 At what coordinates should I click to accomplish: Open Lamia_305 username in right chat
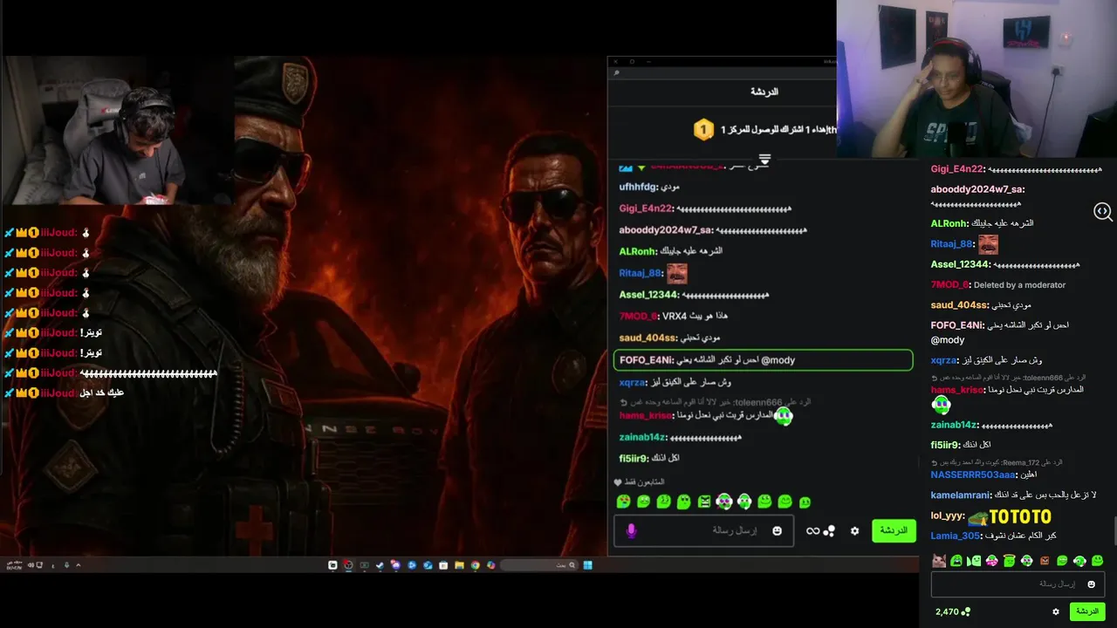tap(956, 536)
